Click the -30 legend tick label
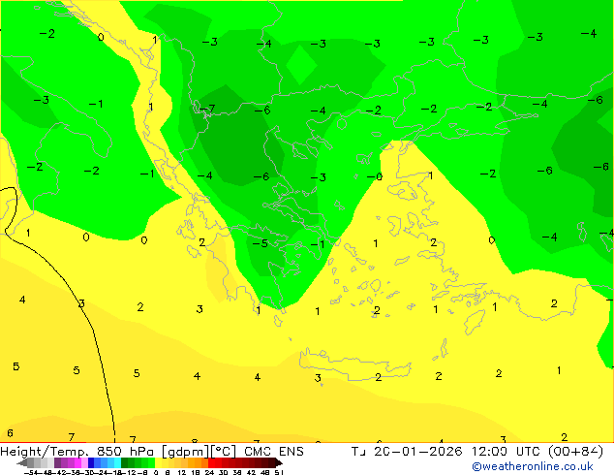614x475 pixels. pyautogui.click(x=89, y=473)
